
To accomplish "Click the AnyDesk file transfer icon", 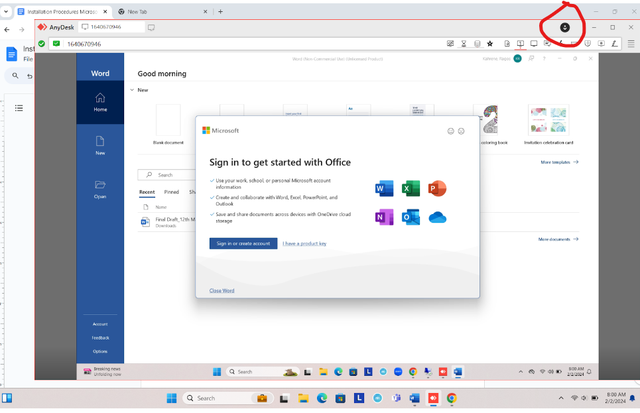I will tap(507, 44).
